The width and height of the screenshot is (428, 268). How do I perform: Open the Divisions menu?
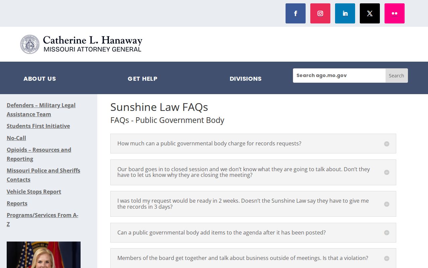pyautogui.click(x=245, y=79)
